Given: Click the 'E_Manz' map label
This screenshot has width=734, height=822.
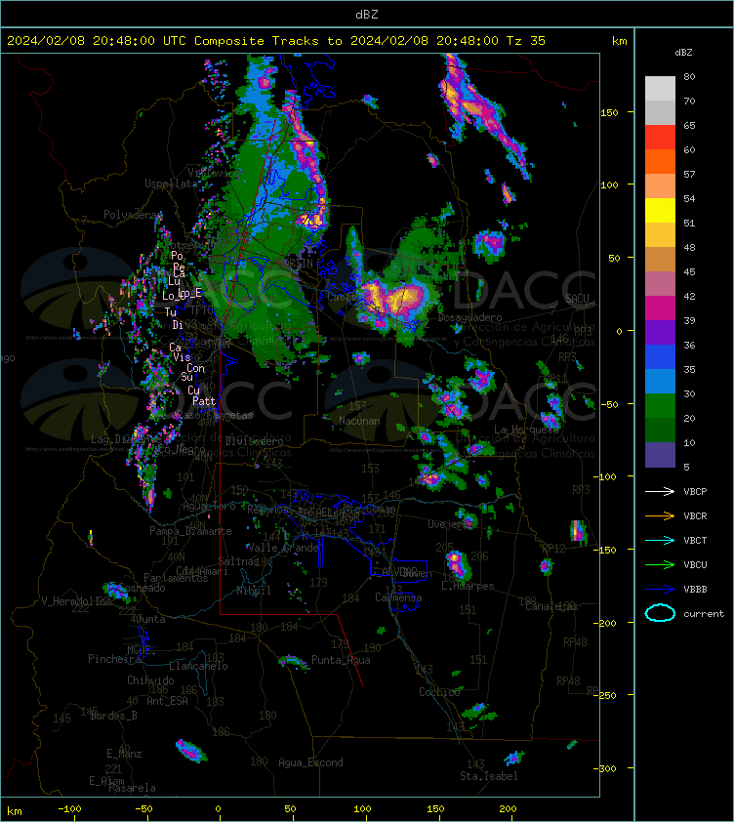Looking at the screenshot, I should pyautogui.click(x=124, y=754).
